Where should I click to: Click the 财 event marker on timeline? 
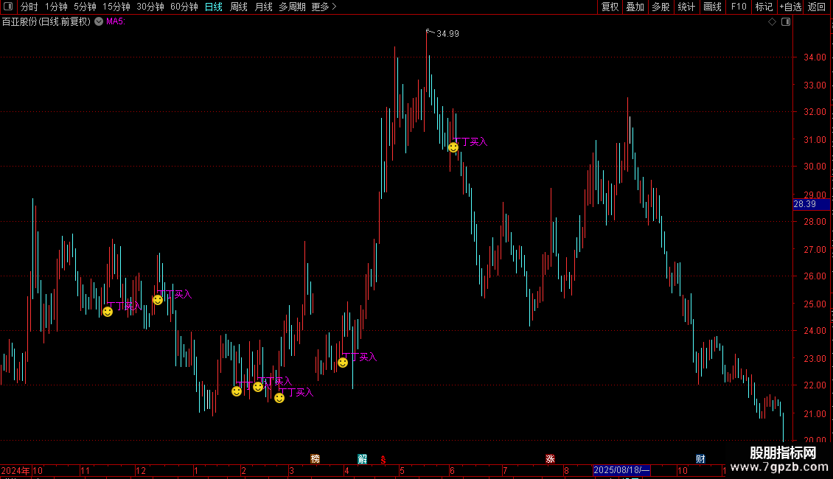(x=701, y=459)
